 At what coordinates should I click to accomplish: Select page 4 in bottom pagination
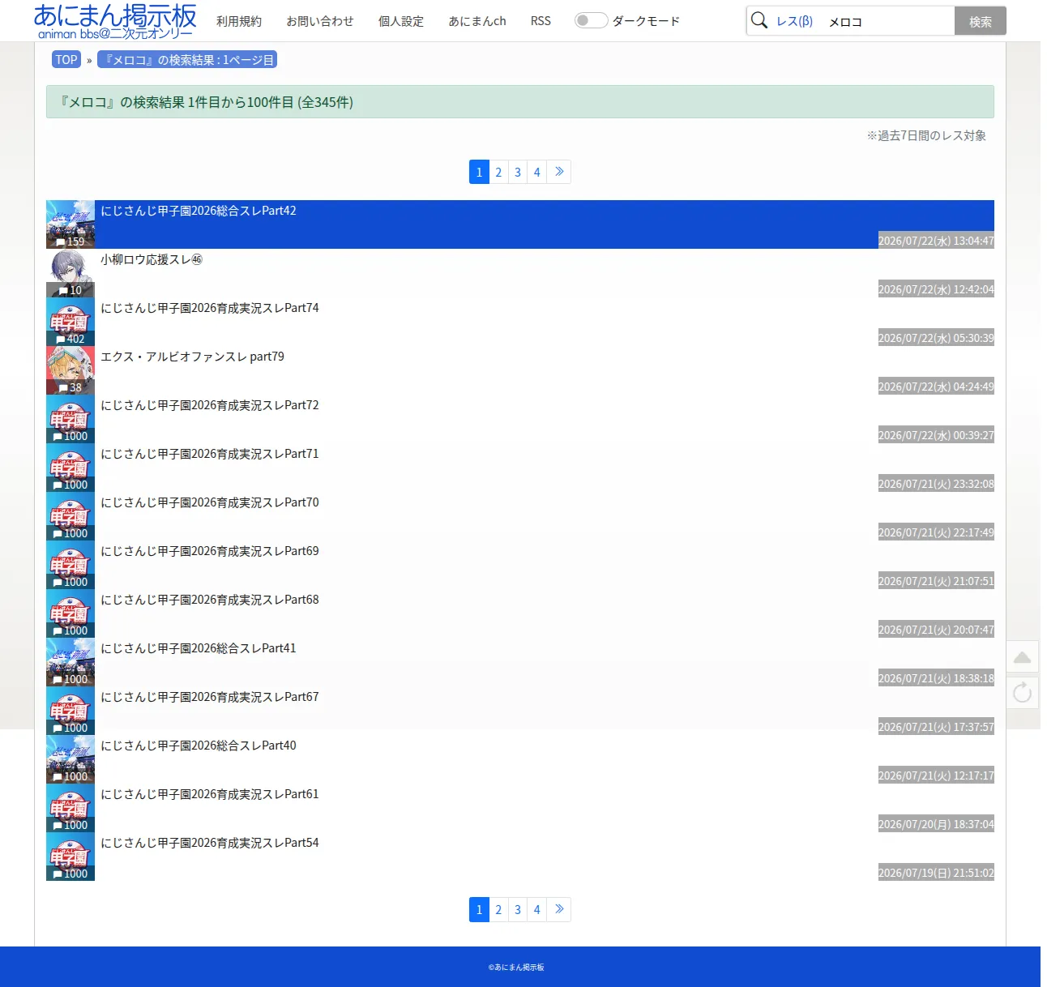coord(536,909)
